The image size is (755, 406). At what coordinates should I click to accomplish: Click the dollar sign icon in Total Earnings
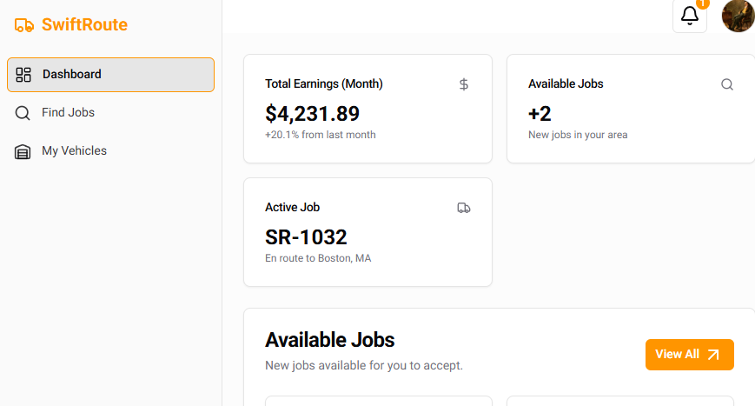[464, 84]
